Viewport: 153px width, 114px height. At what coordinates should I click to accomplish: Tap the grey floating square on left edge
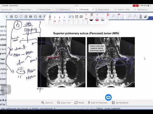click(x=6, y=90)
